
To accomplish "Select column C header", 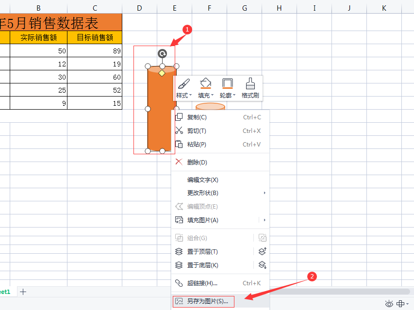I will coord(95,8).
